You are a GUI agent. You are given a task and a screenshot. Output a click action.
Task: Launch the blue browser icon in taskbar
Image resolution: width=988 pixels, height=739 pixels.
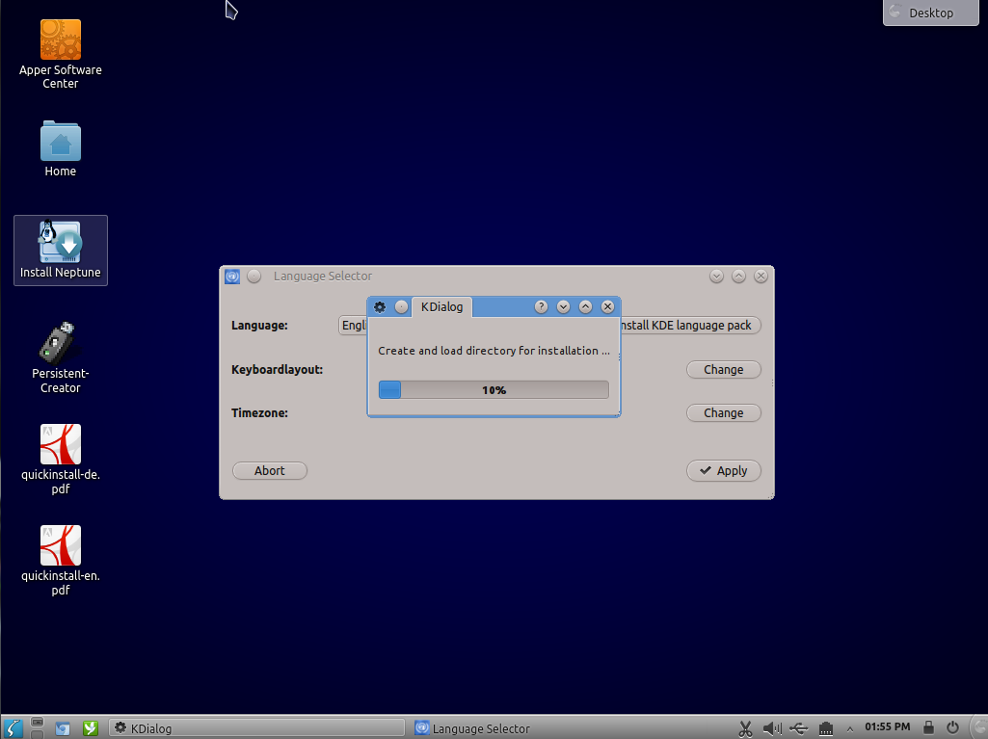[x=63, y=728]
